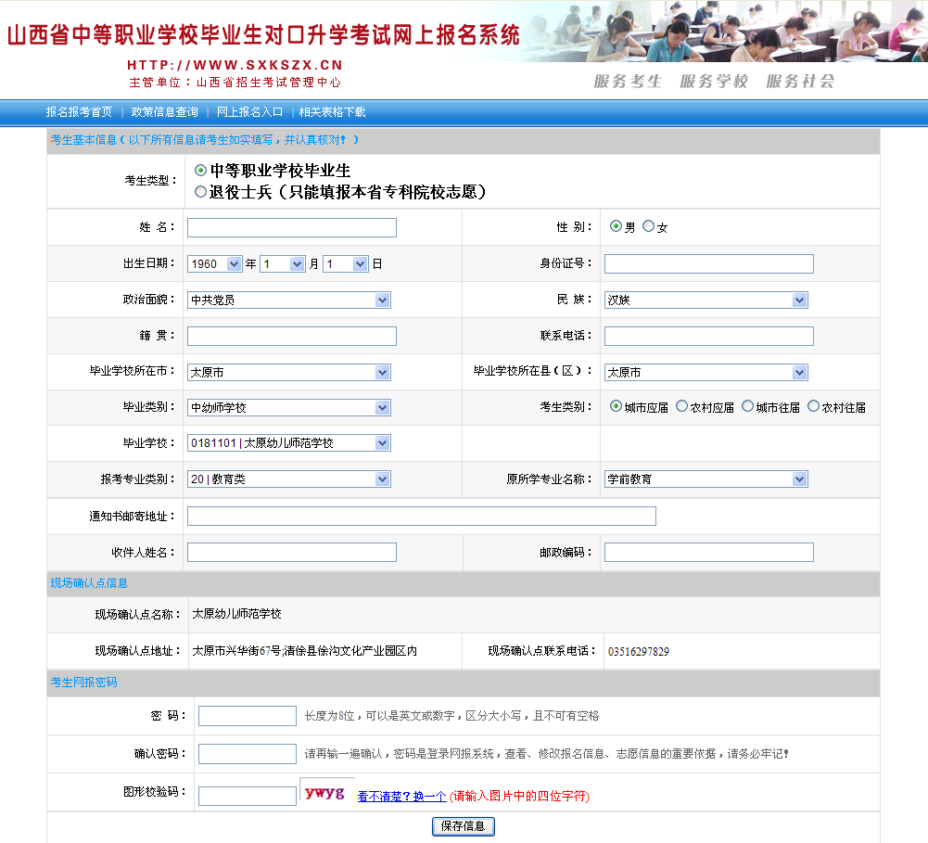Click the 保存信息 button
Screen dimensions: 928x843
(x=464, y=826)
